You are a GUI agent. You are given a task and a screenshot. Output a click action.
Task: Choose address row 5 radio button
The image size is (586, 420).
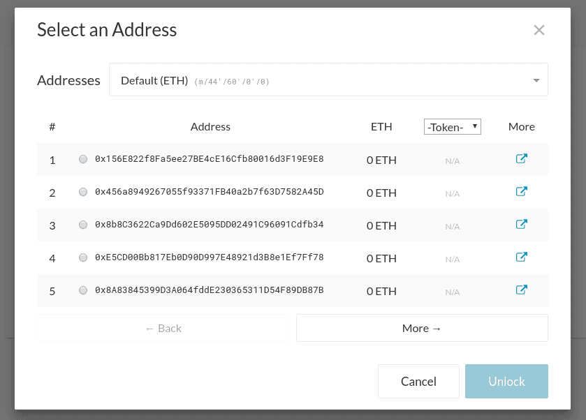pos(83,290)
